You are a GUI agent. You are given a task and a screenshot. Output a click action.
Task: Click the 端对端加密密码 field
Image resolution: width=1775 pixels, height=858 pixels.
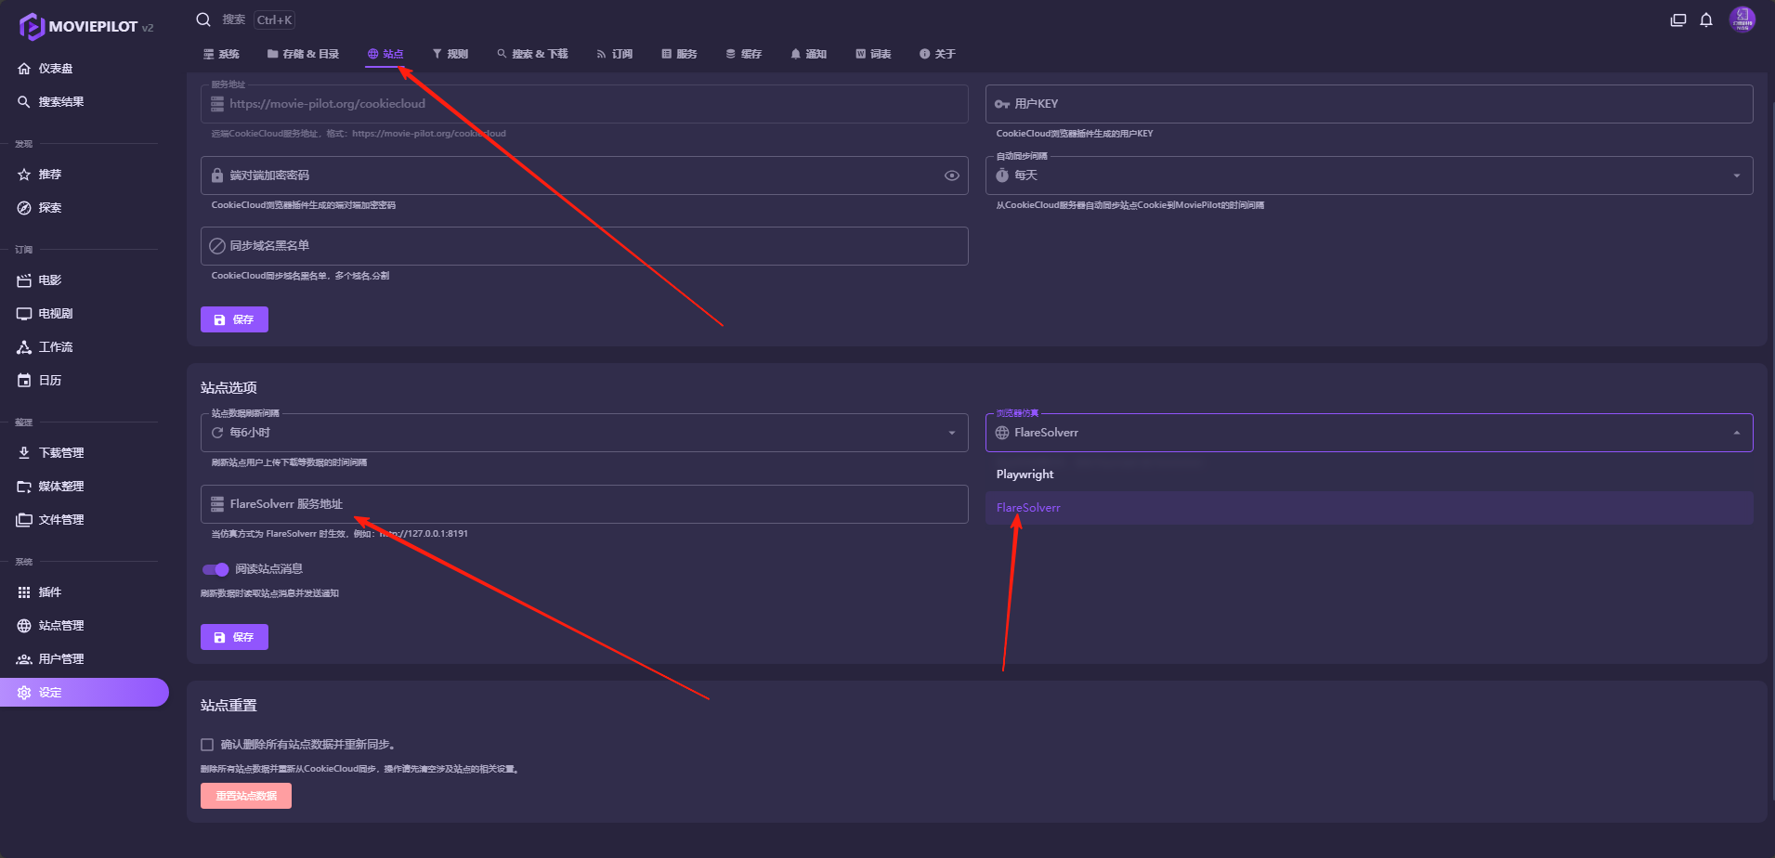coord(584,175)
